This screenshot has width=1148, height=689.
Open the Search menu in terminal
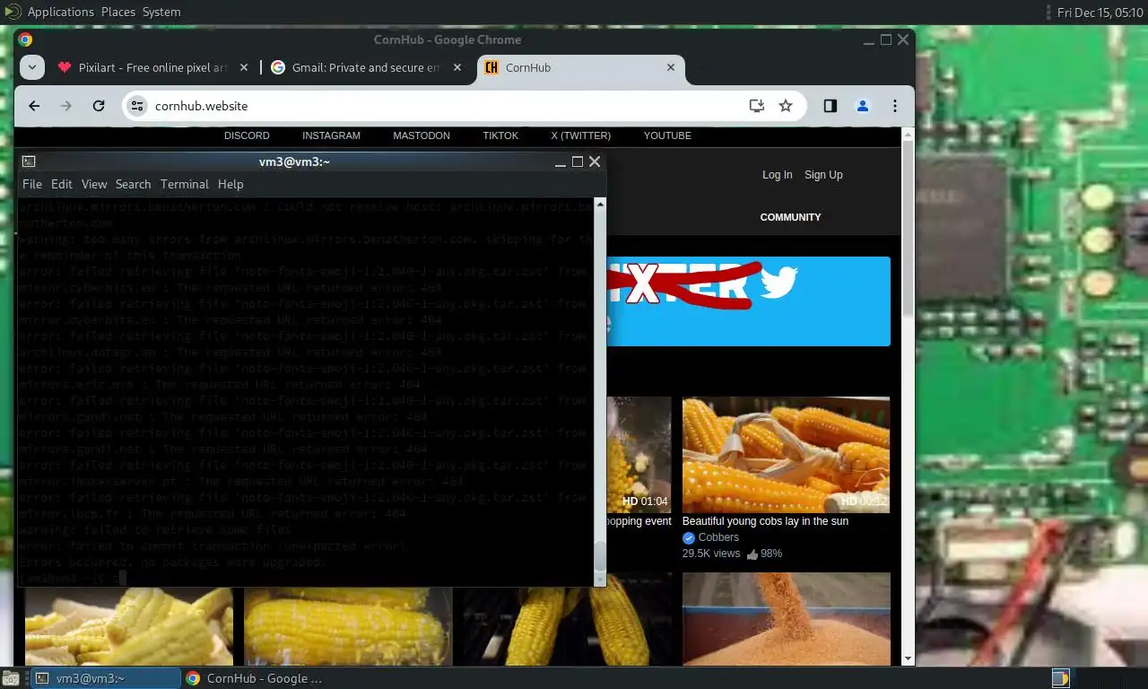(133, 184)
